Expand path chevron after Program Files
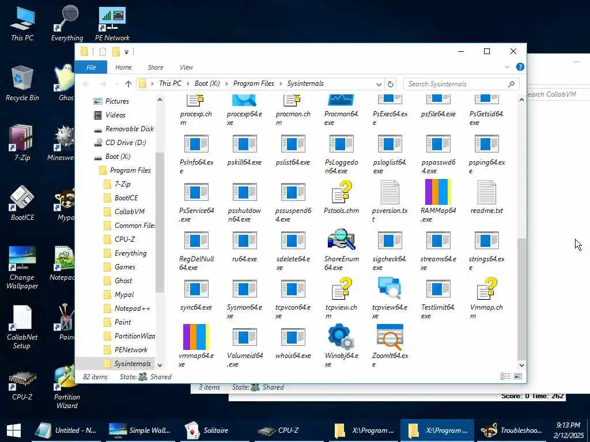590x442 pixels. 281,84
